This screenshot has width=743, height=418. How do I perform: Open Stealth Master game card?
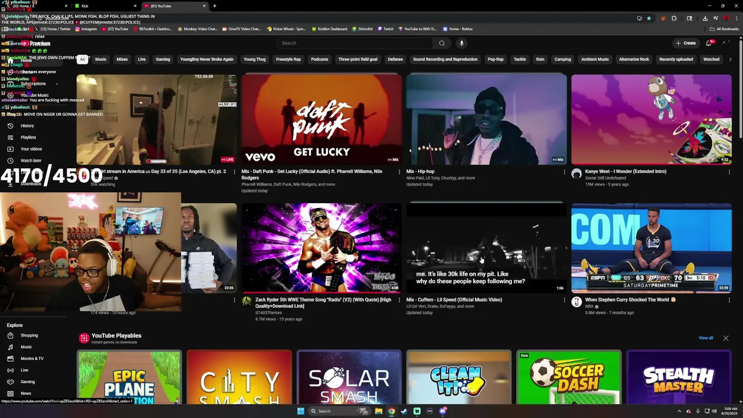click(x=679, y=377)
